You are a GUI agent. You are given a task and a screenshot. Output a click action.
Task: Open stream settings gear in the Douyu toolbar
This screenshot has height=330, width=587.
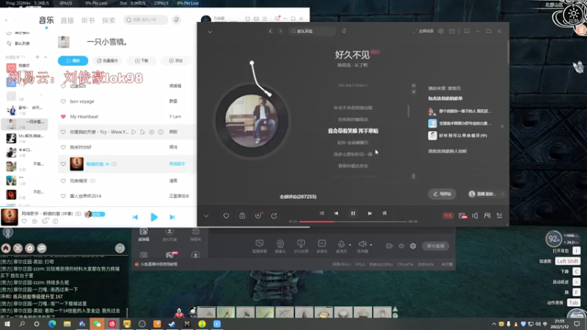coord(413,246)
